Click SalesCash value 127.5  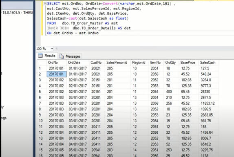pyautogui.click(x=205, y=68)
